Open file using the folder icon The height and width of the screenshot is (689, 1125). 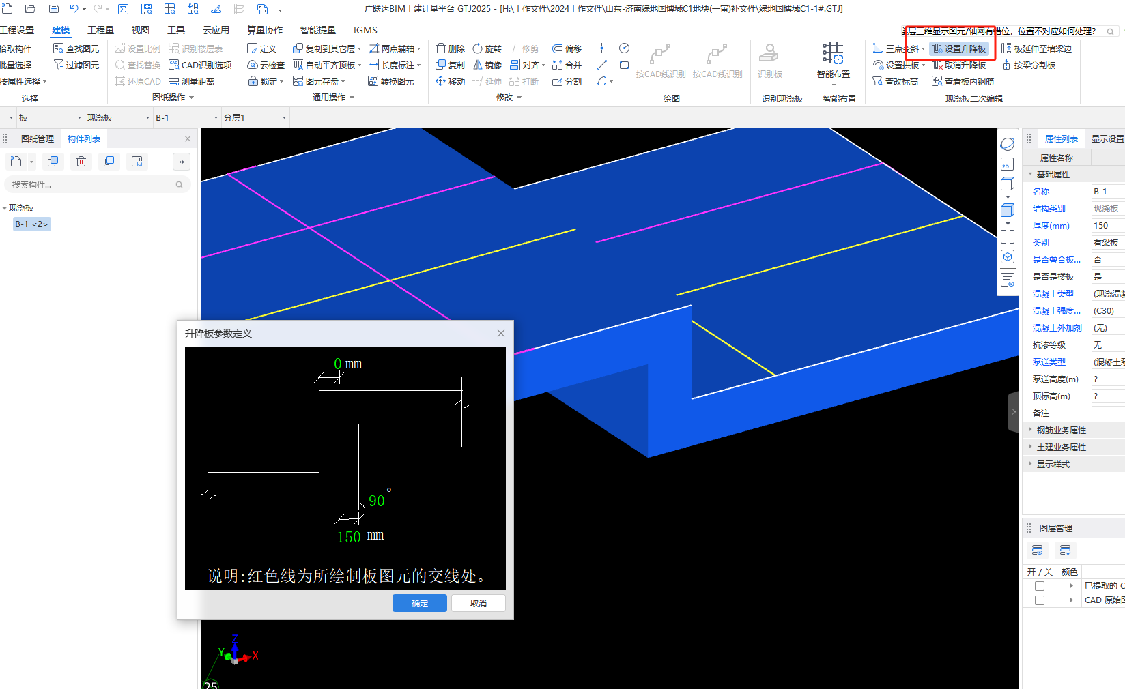(x=30, y=9)
